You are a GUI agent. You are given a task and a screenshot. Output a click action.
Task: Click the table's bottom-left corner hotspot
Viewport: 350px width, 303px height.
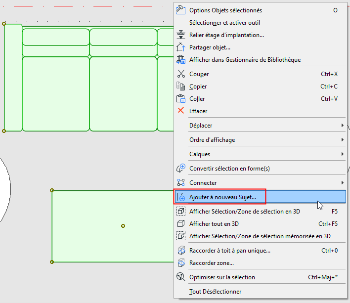(52, 262)
